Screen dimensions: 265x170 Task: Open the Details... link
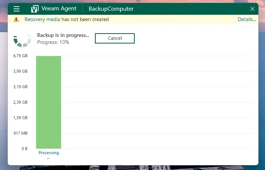tap(247, 20)
